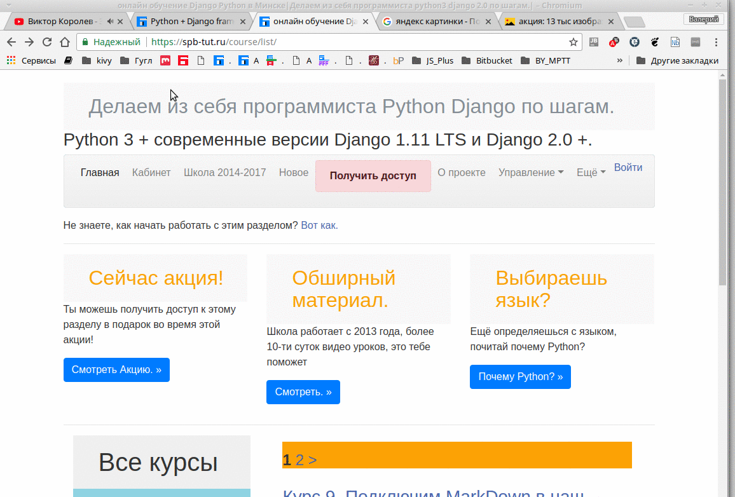Open a new tab
735x497 pixels.
point(634,22)
